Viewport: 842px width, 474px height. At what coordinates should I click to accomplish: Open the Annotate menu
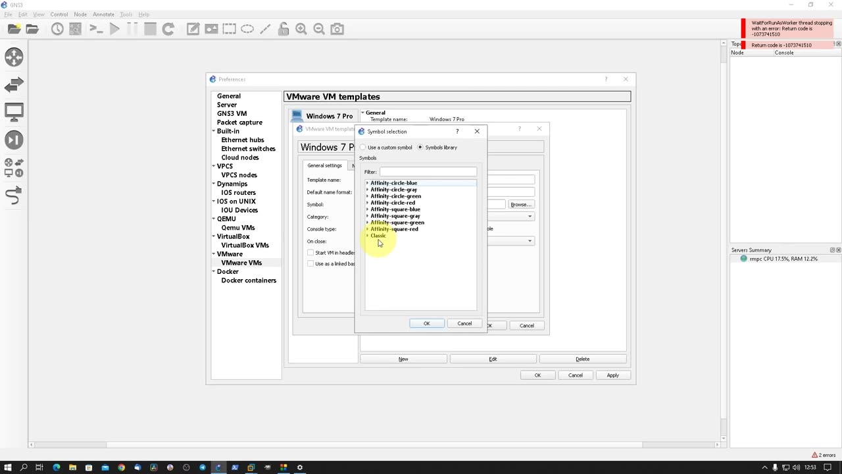tap(103, 14)
